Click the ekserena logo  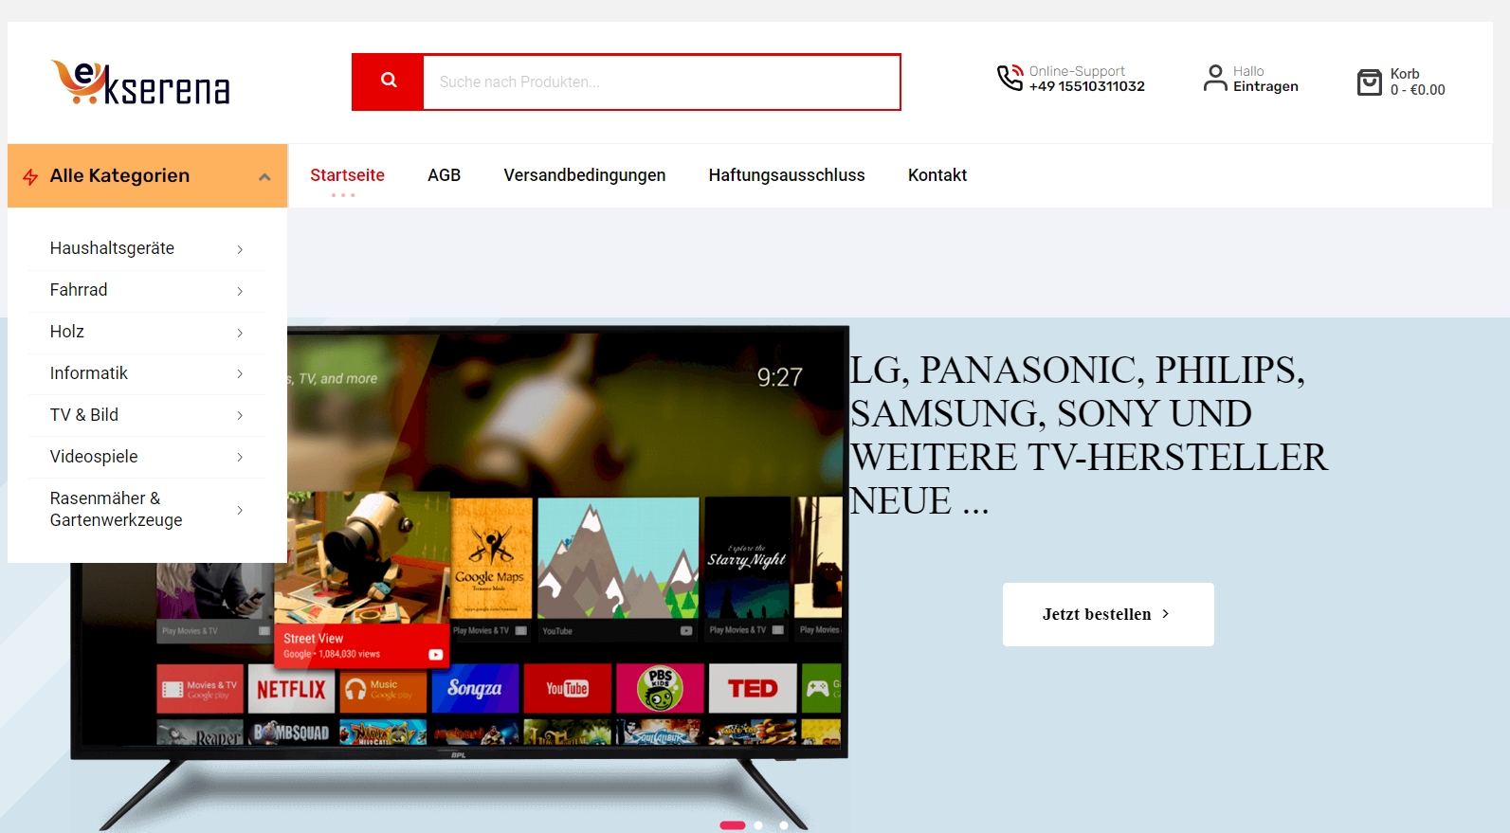[140, 82]
